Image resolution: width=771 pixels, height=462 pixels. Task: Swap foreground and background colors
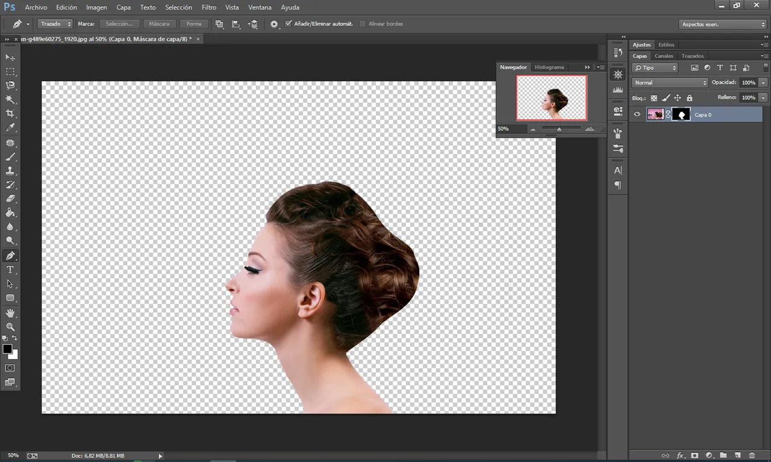(x=14, y=338)
